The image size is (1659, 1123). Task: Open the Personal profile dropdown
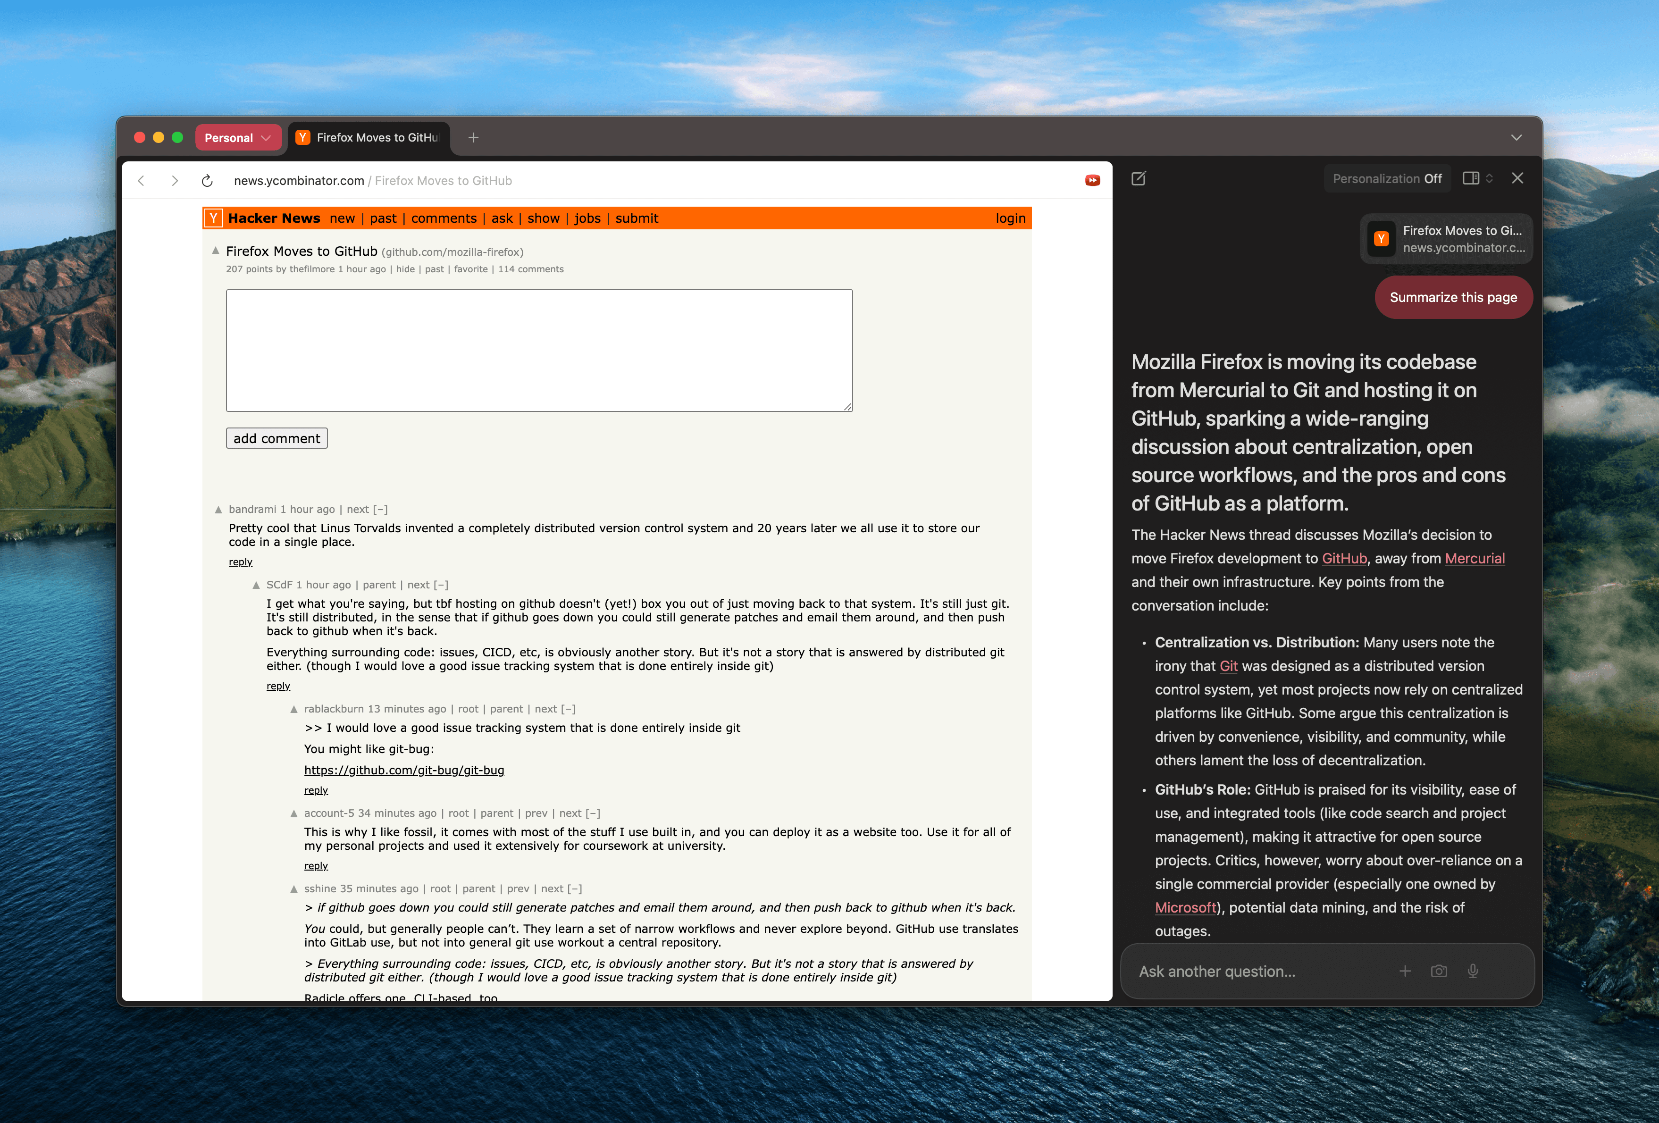[x=238, y=138]
